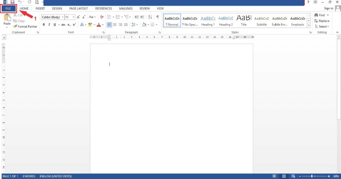Screen dimensions: 341x179
Task: Toggle Bold formatting
Action: (44, 25)
